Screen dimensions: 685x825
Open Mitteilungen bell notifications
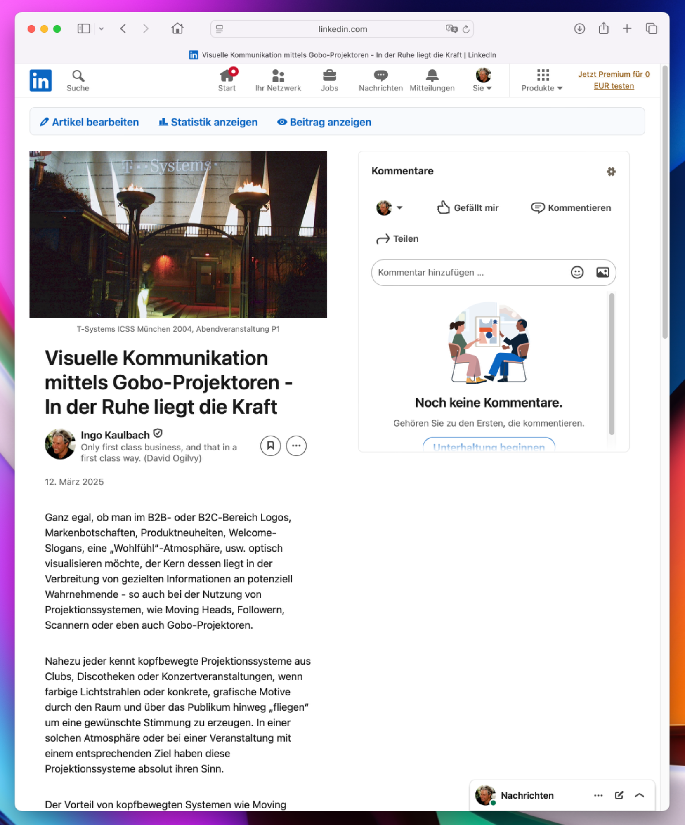point(432,80)
